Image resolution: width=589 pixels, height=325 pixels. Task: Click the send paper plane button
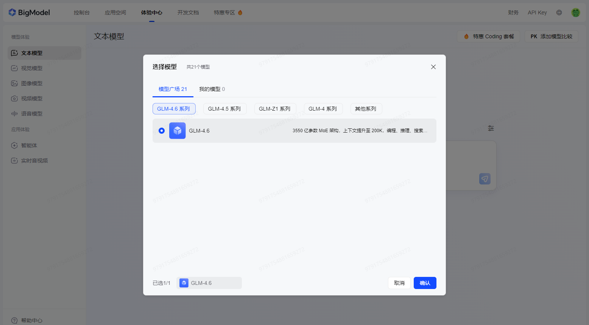click(485, 179)
